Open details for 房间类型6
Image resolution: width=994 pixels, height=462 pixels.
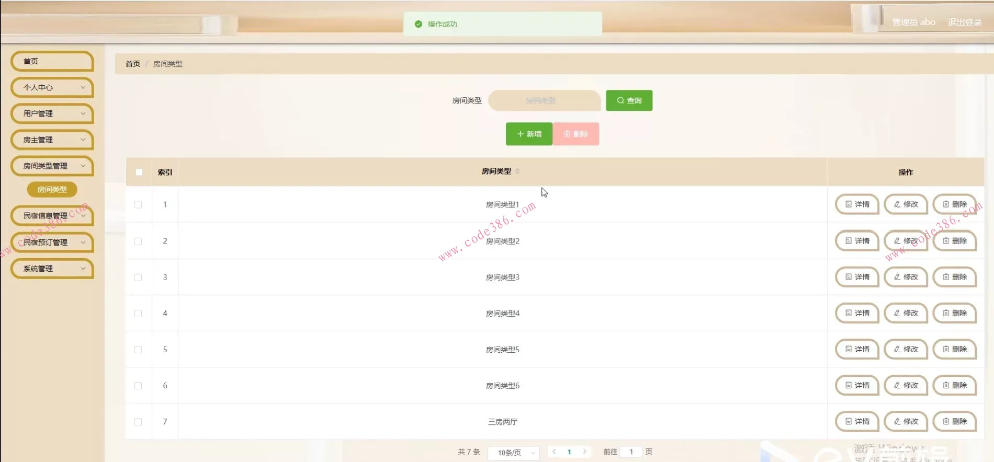pos(857,385)
